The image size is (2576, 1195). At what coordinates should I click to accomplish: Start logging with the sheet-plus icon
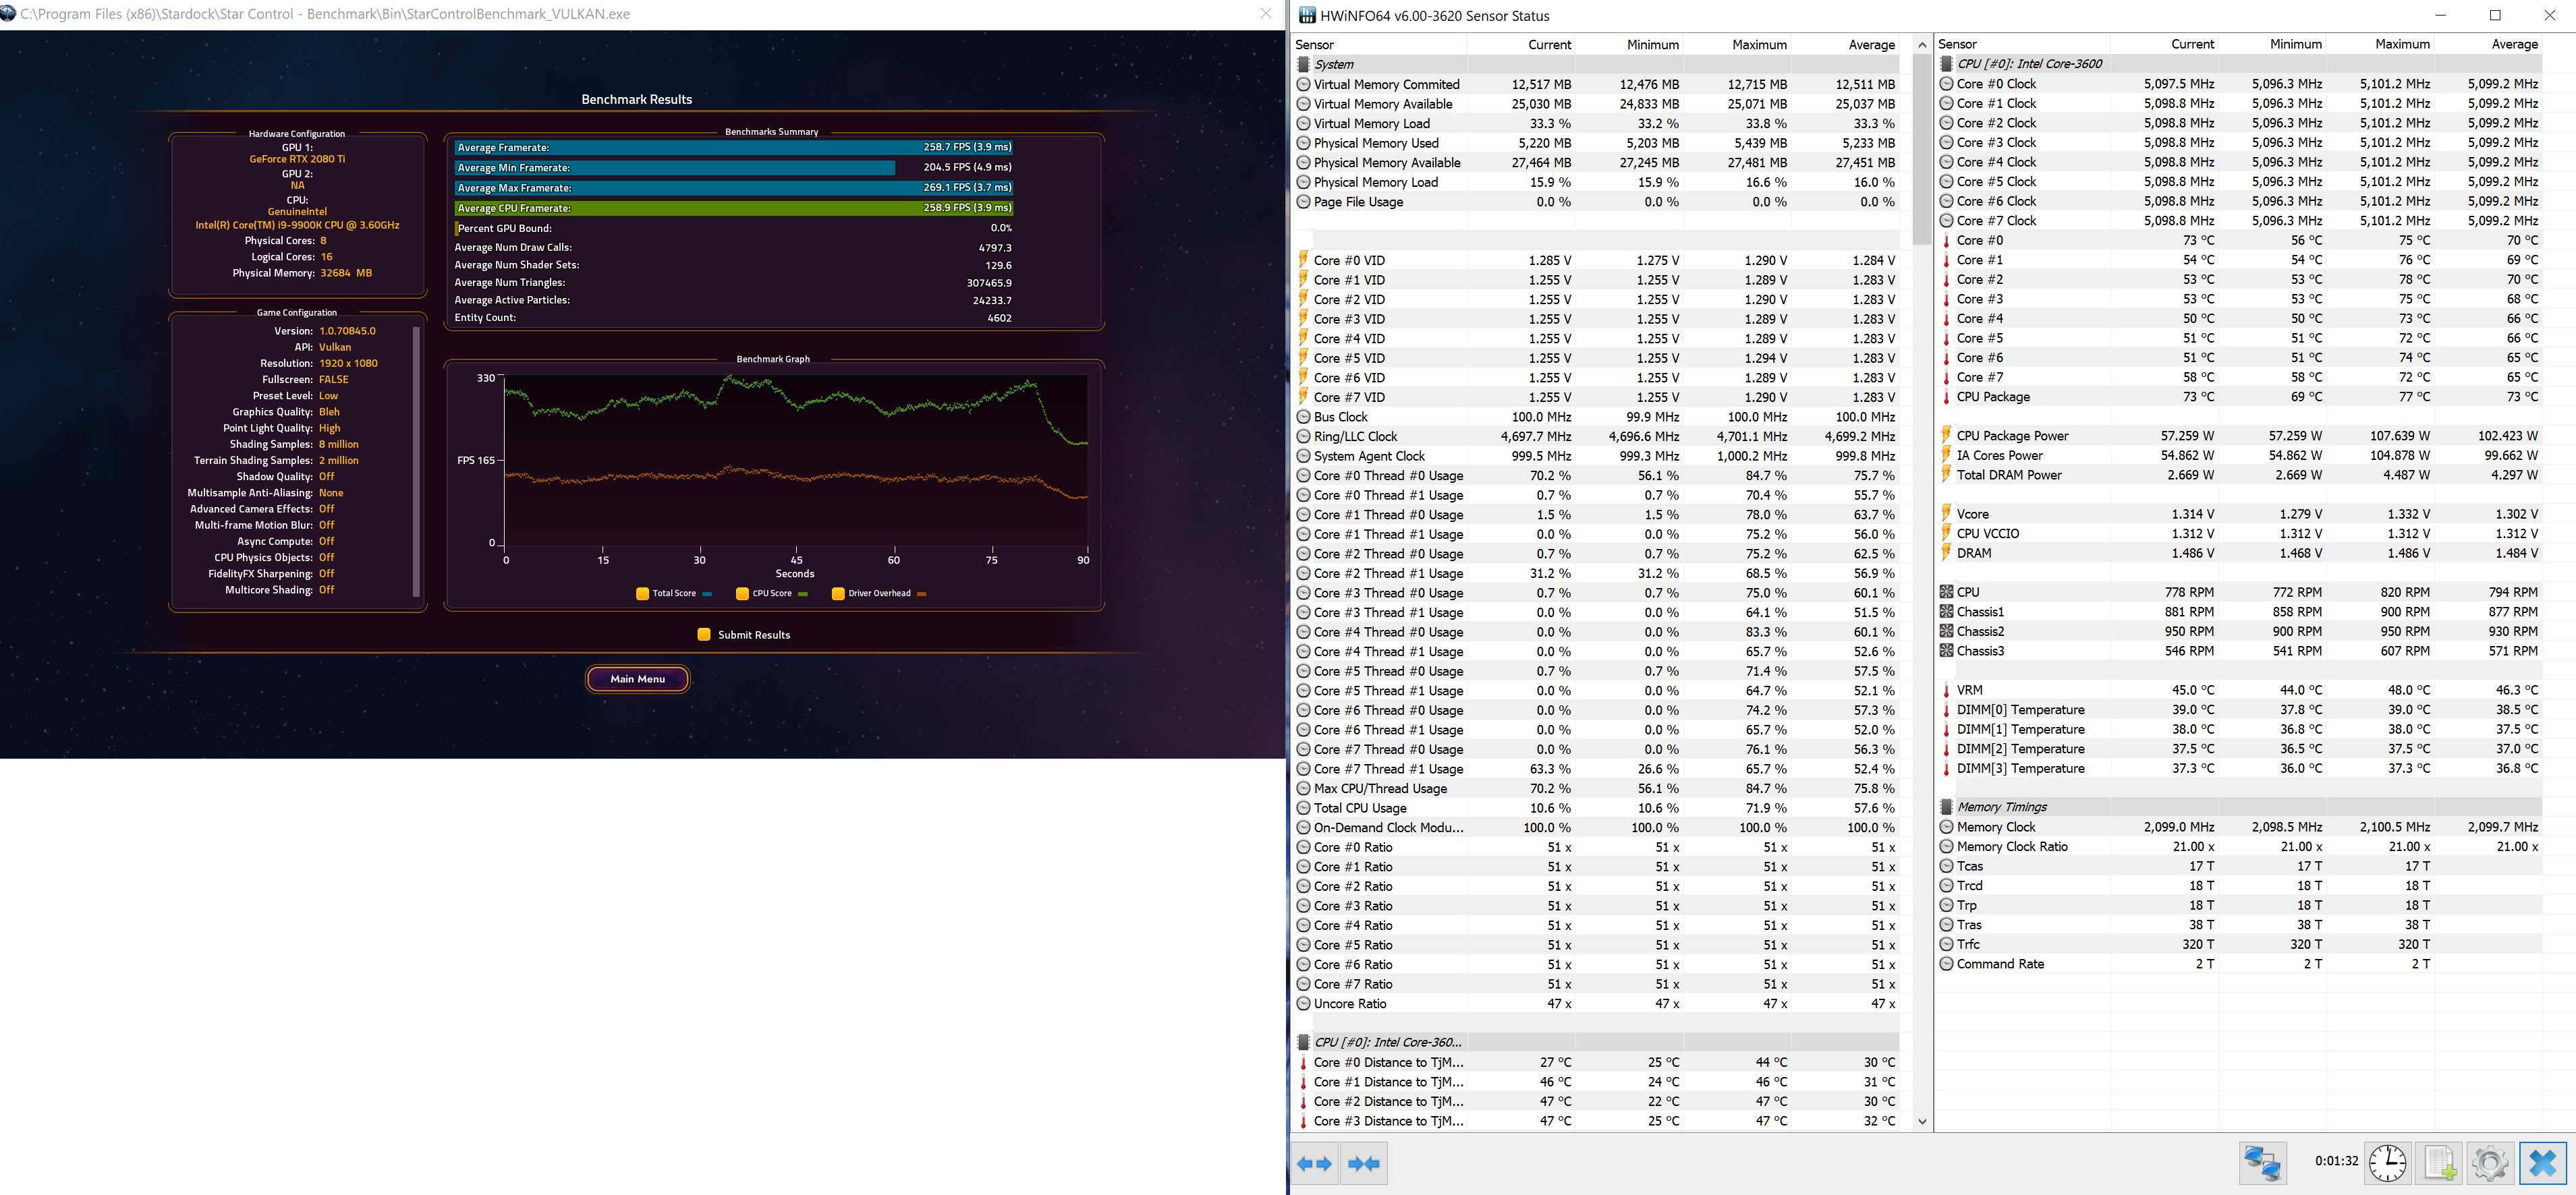[x=2439, y=1163]
